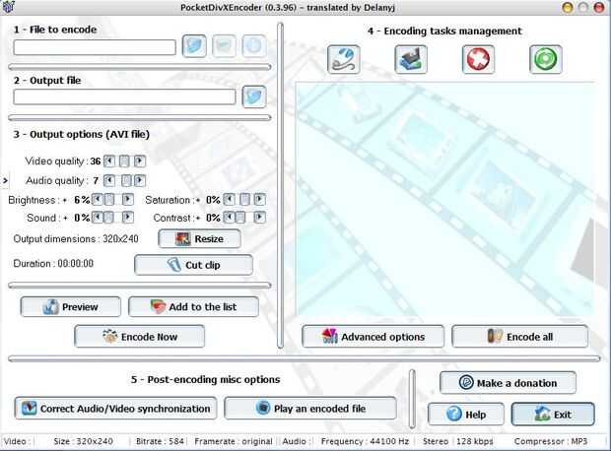Viewport: 611px width, 451px height.
Task: Increase Audio quality with right arrow
Action: (x=140, y=180)
